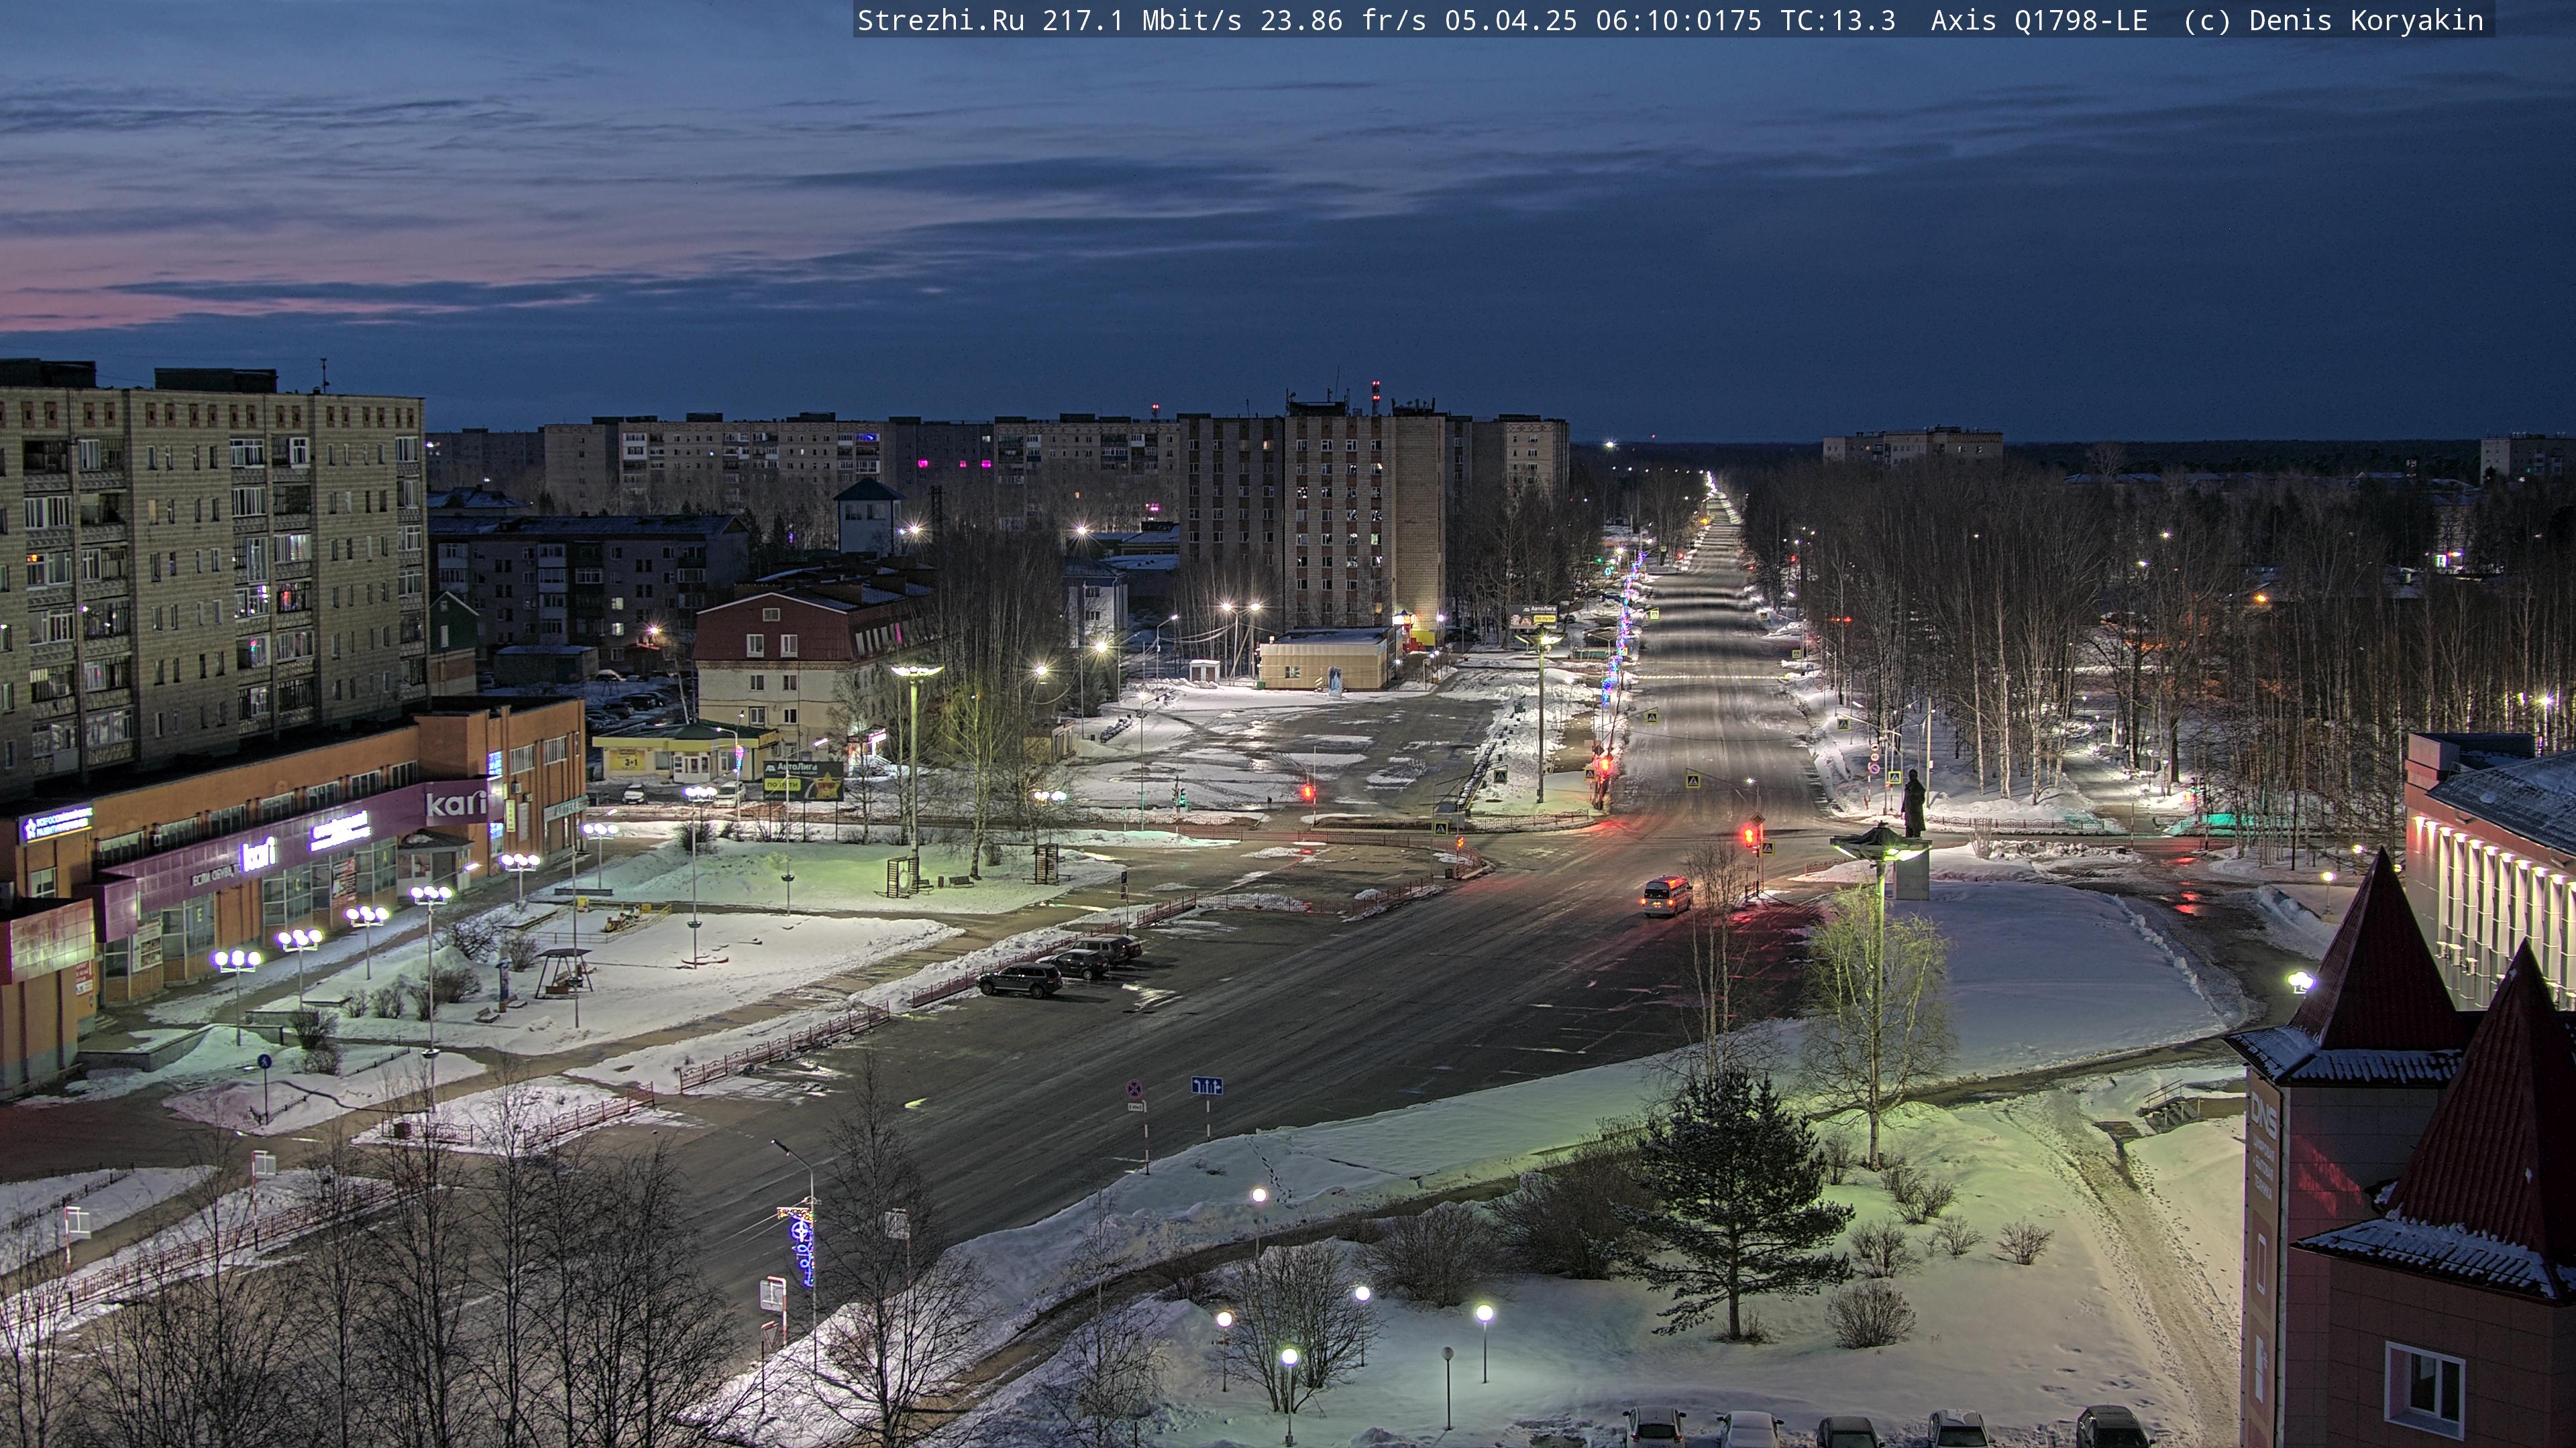Click the "06:10:0175" time stamp
Viewport: 2576px width, 1448px height.
(1679, 20)
